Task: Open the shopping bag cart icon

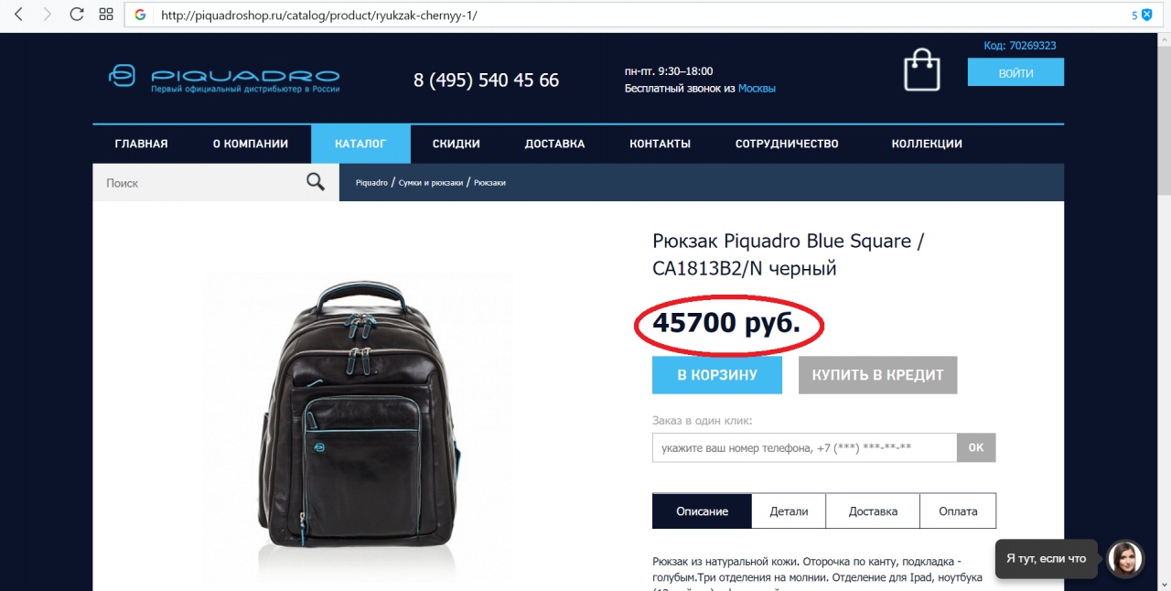Action: pyautogui.click(x=922, y=70)
